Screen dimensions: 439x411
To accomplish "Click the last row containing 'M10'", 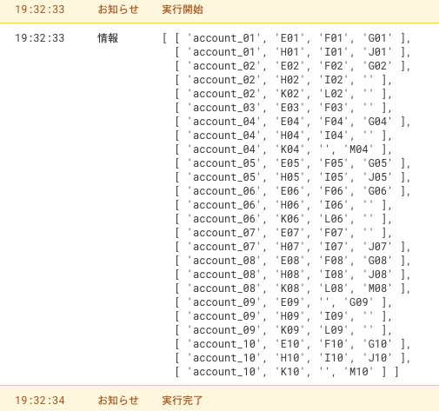I will point(287,372).
